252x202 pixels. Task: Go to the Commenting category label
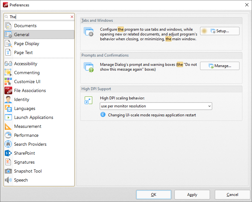[27, 73]
